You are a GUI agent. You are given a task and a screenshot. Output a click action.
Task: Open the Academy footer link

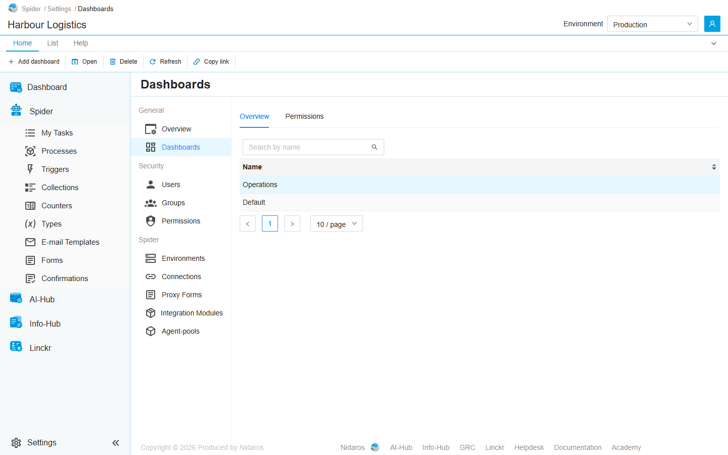(x=626, y=447)
